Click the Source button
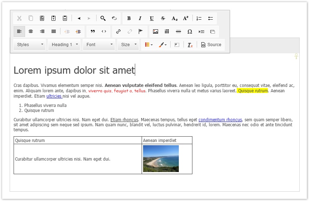 211,45
